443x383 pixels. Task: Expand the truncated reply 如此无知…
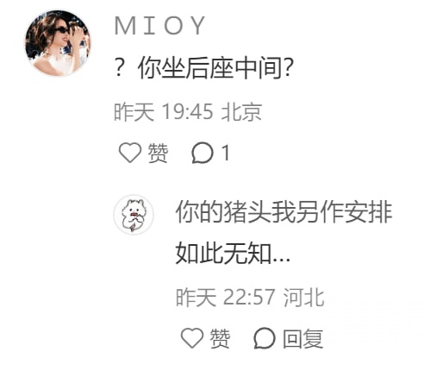tap(233, 254)
